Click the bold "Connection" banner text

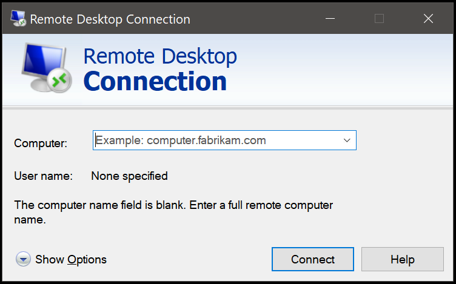[155, 81]
